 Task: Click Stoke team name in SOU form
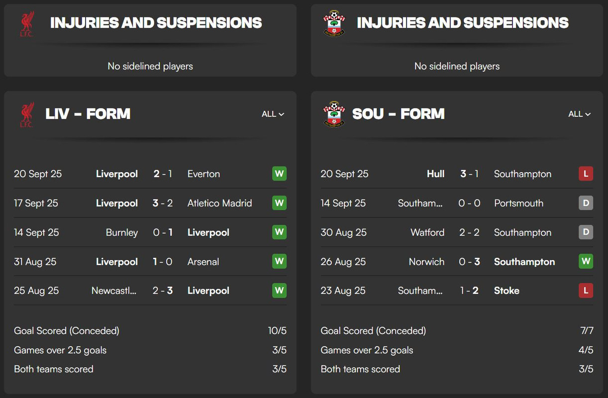coord(507,291)
